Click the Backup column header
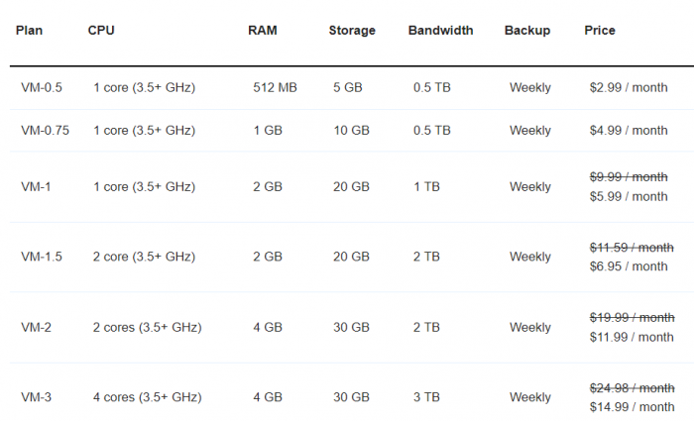This screenshot has height=421, width=694. pyautogui.click(x=527, y=31)
